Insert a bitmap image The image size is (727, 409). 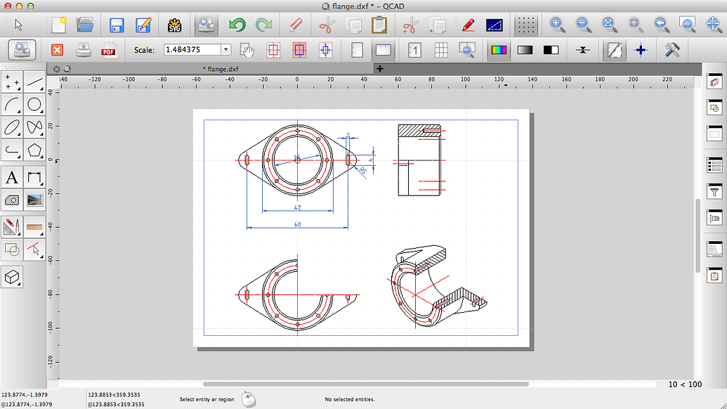pos(35,200)
